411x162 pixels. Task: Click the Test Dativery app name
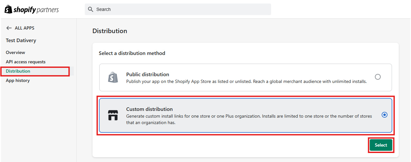click(21, 40)
